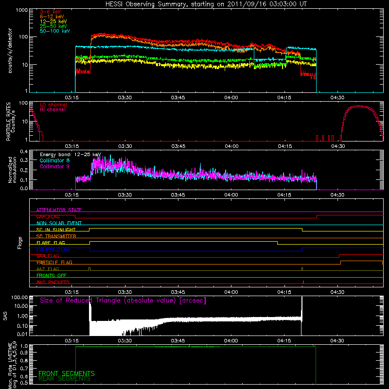Click the Normalized modulation axis label
The height and width of the screenshot is (389, 389).
point(12,170)
